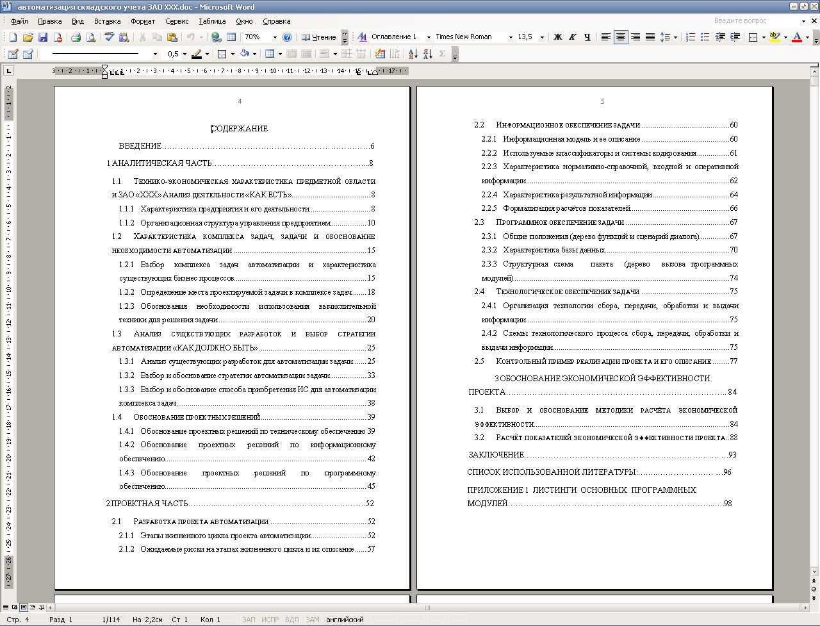
Task: Apply the red font color swatch
Action: click(x=796, y=37)
